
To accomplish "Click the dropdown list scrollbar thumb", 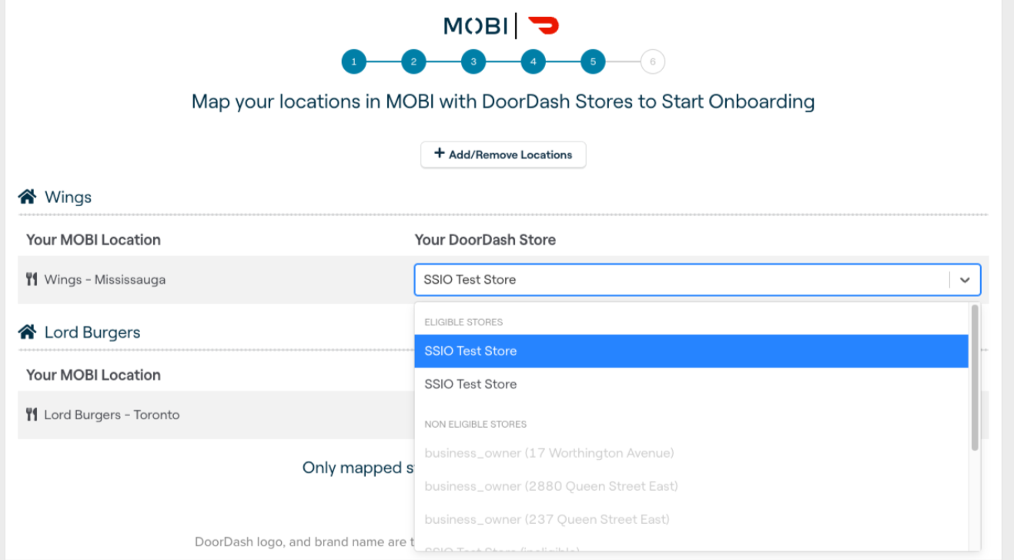I will point(975,377).
